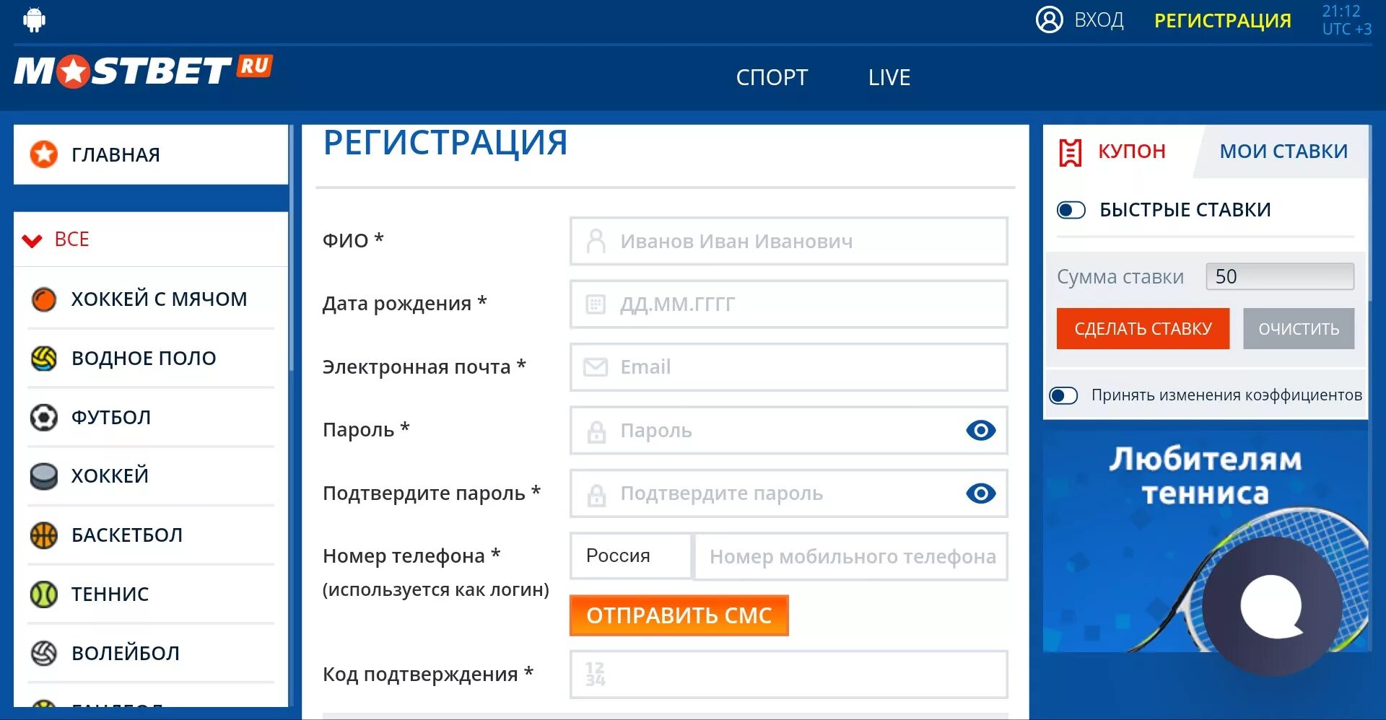Click the mobile phone number field
The image size is (1386, 720).
[851, 556]
